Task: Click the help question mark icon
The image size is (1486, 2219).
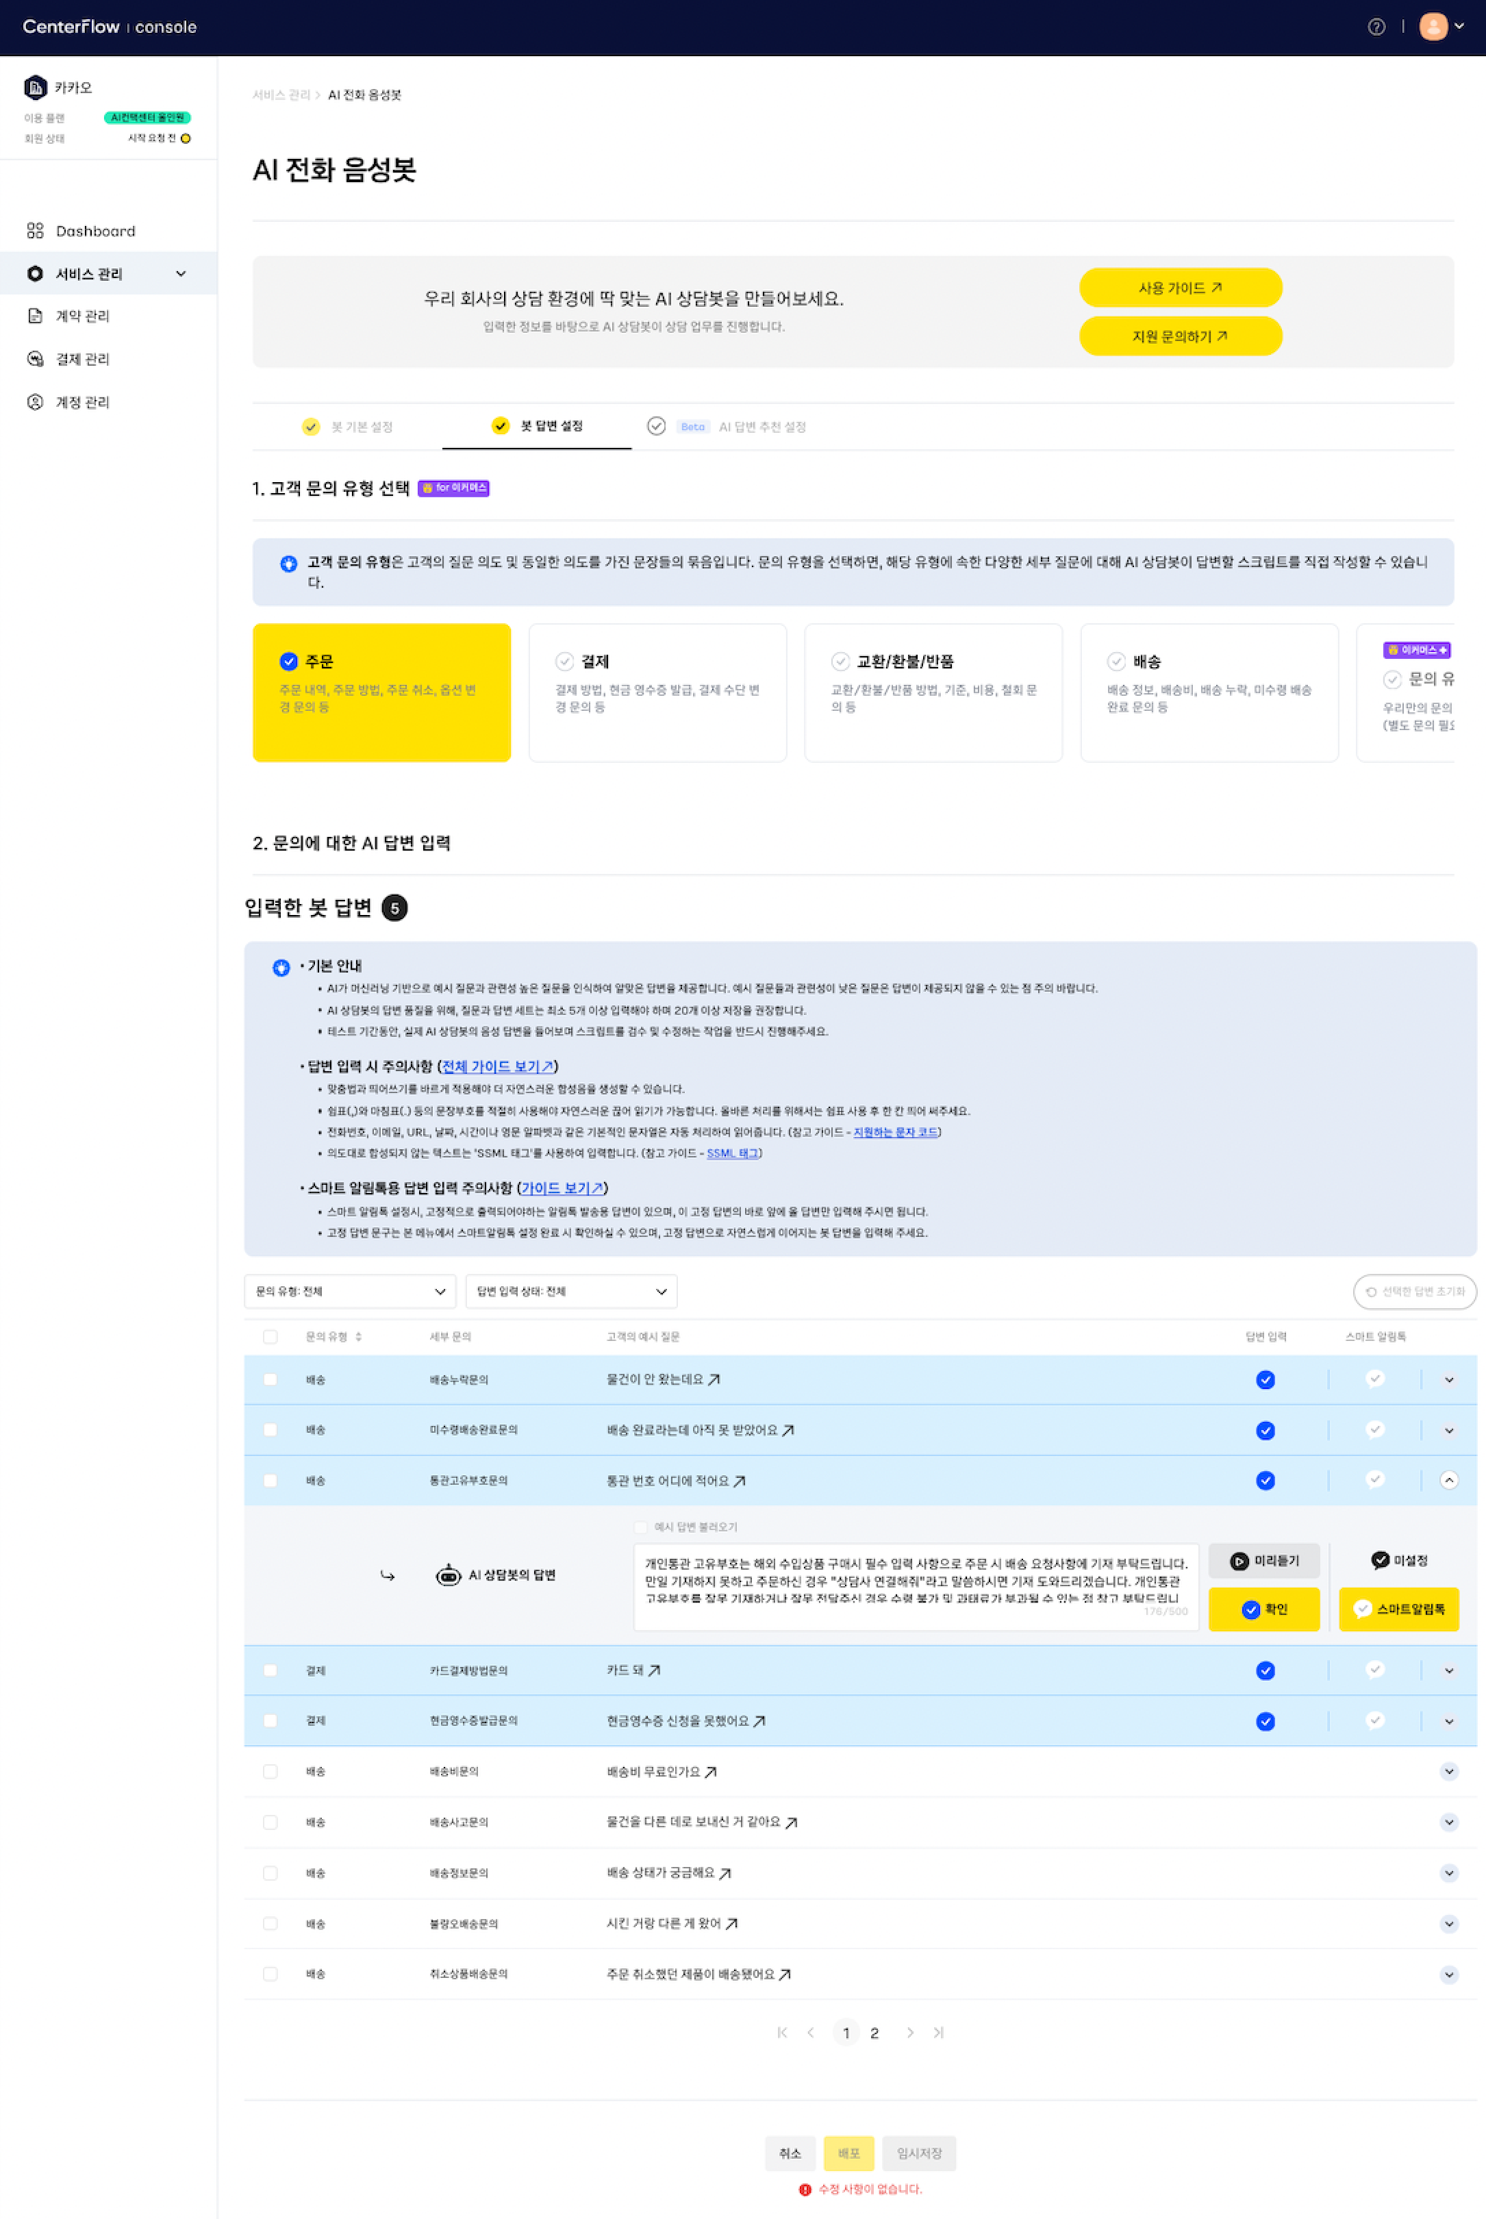Action: pyautogui.click(x=1376, y=27)
